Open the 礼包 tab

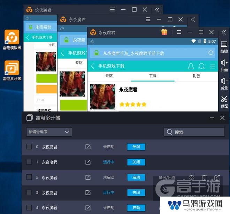point(196,76)
